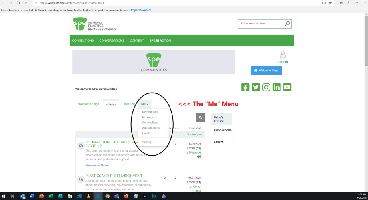Viewport: 368px width, 200px height.
Task: Click the magnifier icon in the site search box
Action: tap(287, 24)
